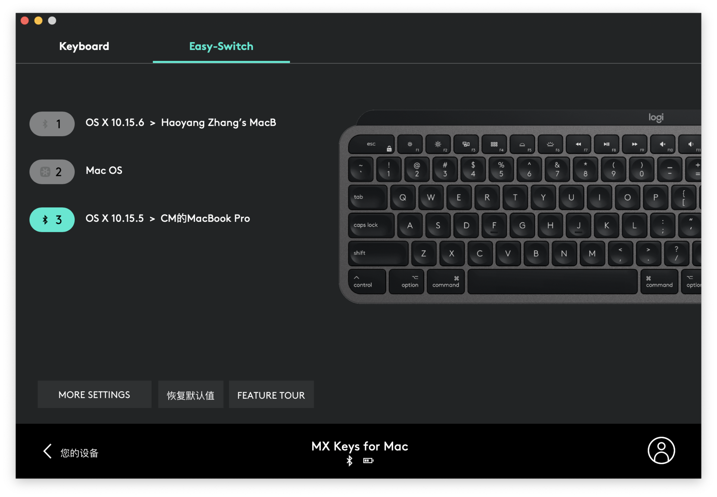Viewport: 717px width, 497px height.
Task: Click the control key
Action: pyautogui.click(x=367, y=281)
